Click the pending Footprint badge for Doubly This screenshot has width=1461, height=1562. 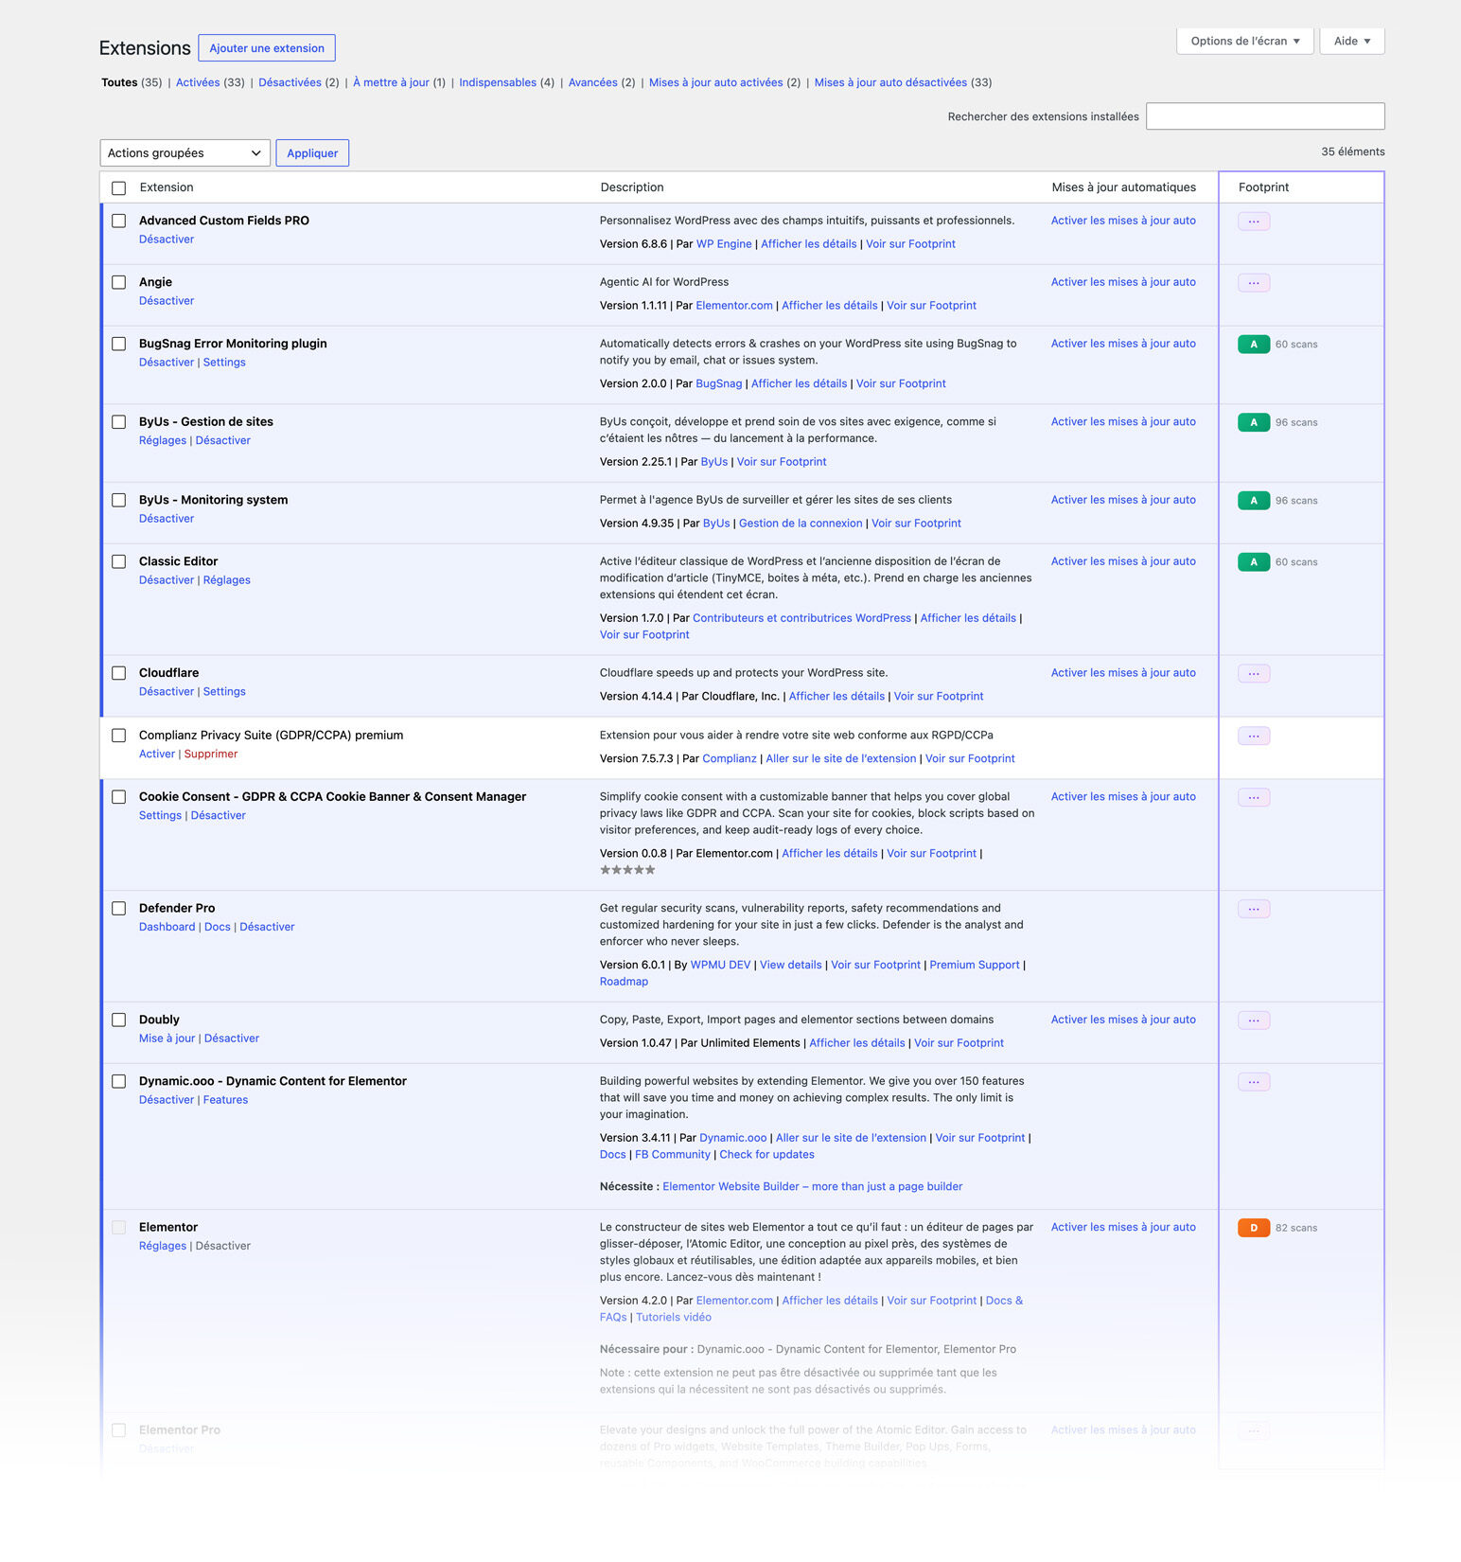pos(1254,1021)
